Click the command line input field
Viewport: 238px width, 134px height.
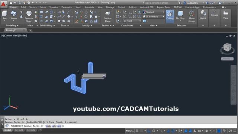pyautogui.click(x=120, y=126)
